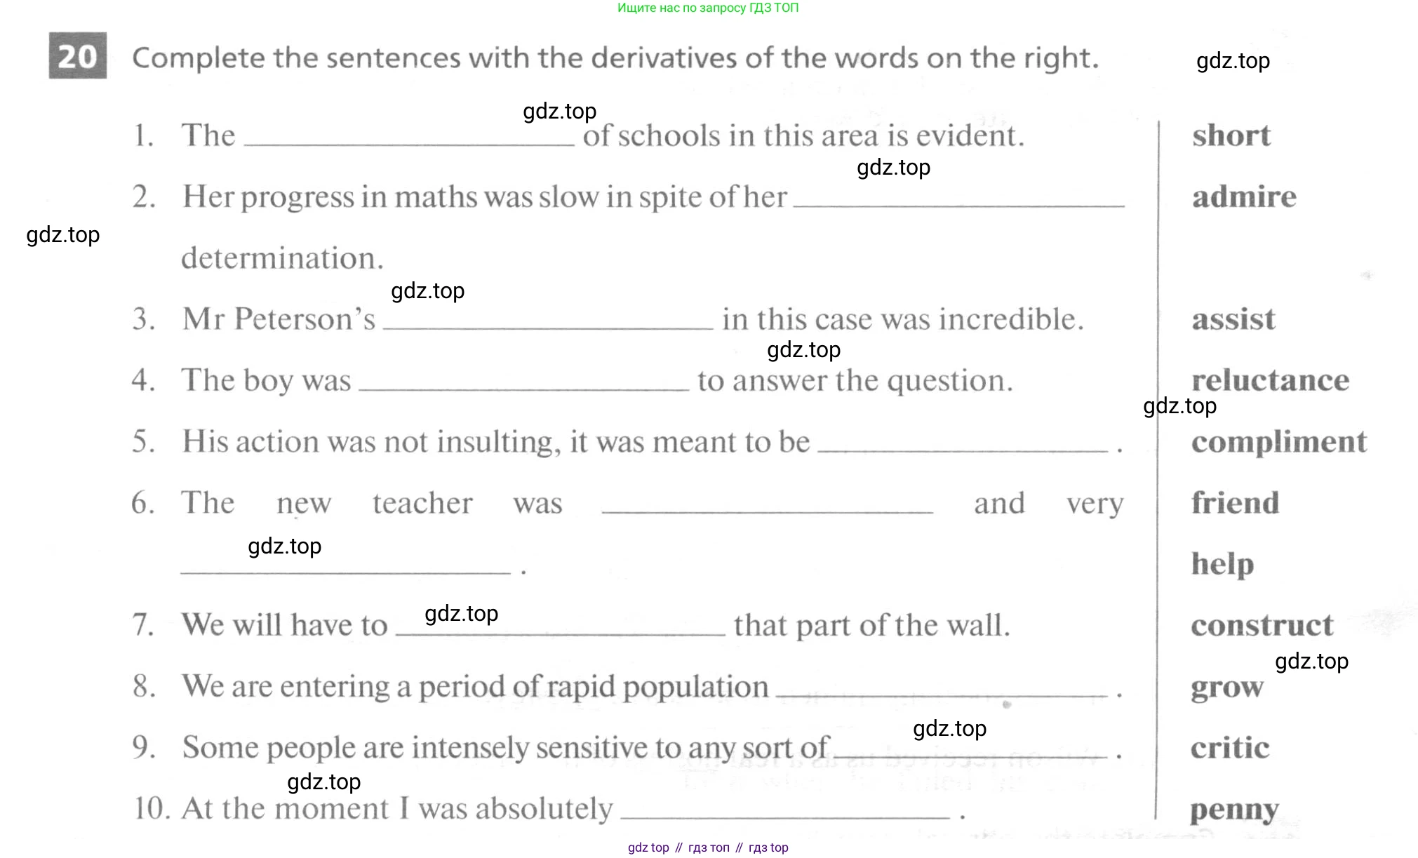Select the word "admire" in word list

pos(1244,197)
